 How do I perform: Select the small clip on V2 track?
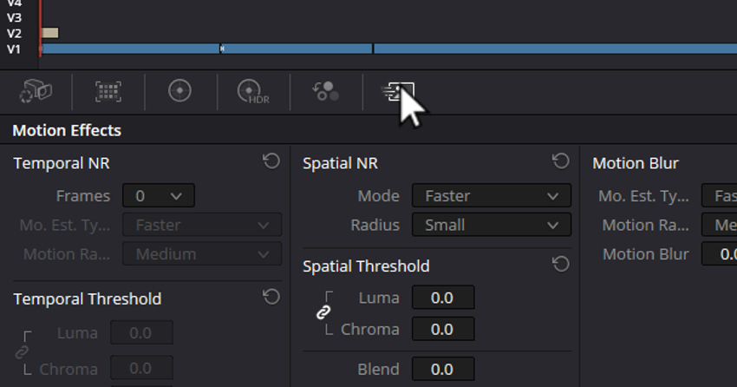[50, 33]
